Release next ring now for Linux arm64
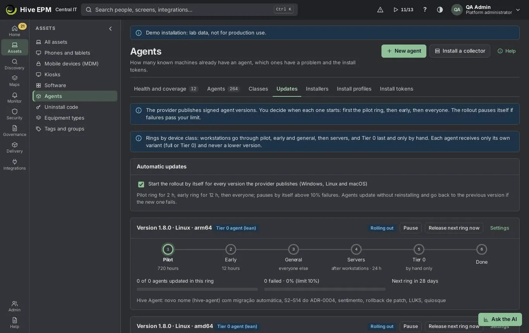The width and height of the screenshot is (529, 333). tap(454, 228)
